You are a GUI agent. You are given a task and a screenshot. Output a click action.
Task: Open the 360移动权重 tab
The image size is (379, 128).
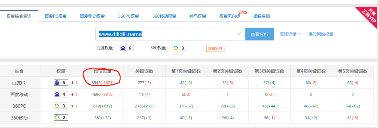coord(164,16)
